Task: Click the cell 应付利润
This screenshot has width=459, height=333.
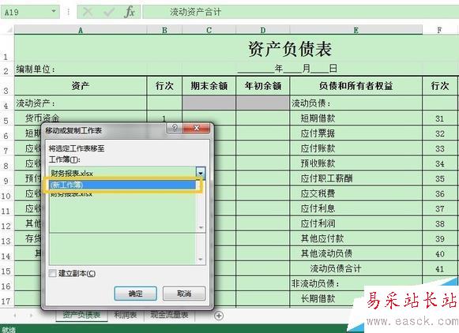Action: 356,223
